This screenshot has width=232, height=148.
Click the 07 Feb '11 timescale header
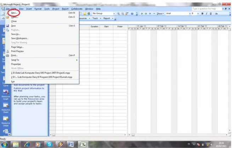click(x=166, y=26)
